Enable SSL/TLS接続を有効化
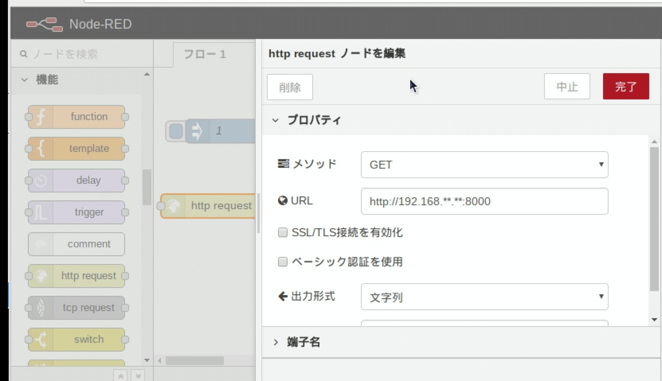The image size is (662, 381). pos(282,232)
